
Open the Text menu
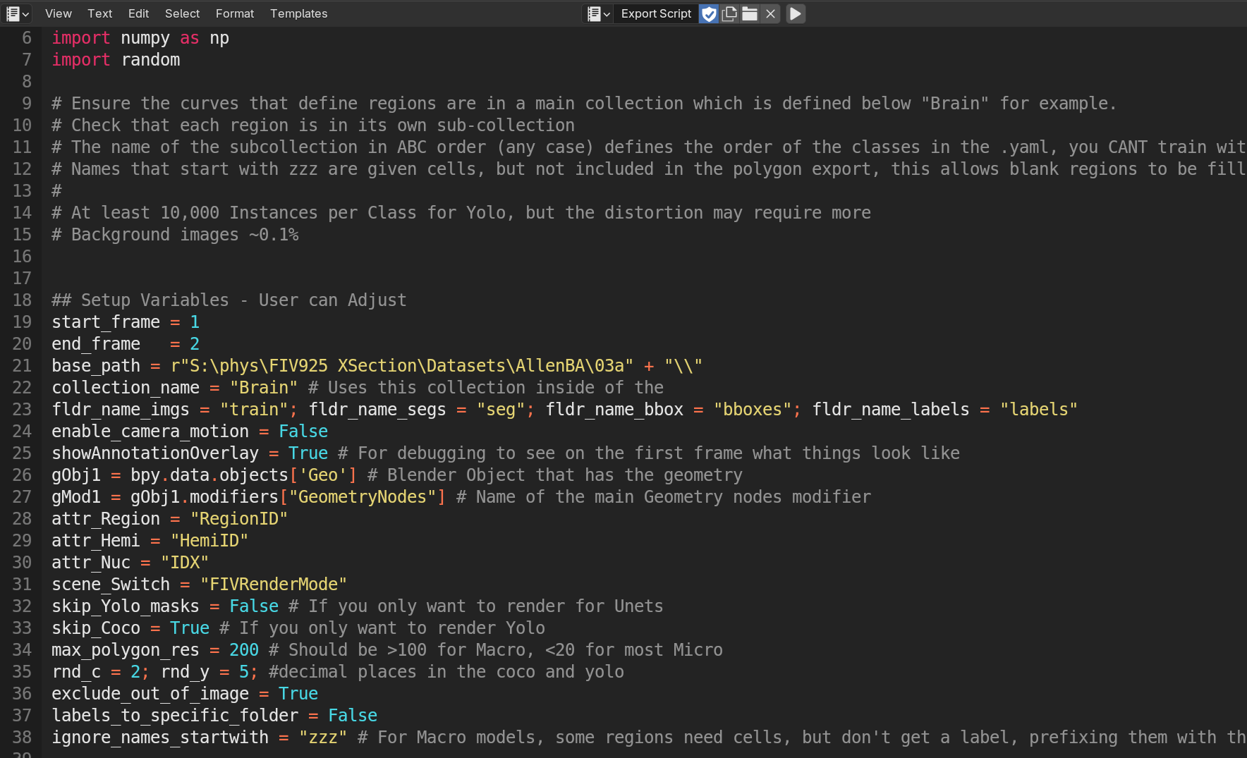point(99,13)
